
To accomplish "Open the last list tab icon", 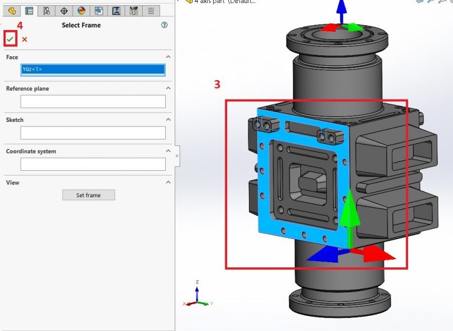I will click(x=152, y=10).
